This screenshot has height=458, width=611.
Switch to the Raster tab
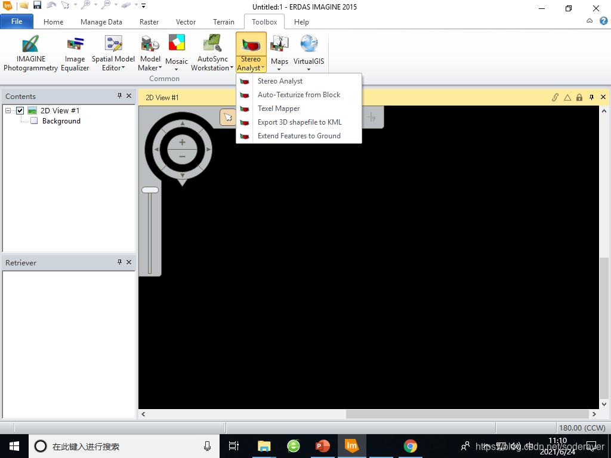pyautogui.click(x=149, y=22)
